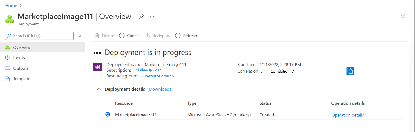The height and width of the screenshot is (132, 415).
Task: Open the ellipsis more options menu
Action: 152,17
